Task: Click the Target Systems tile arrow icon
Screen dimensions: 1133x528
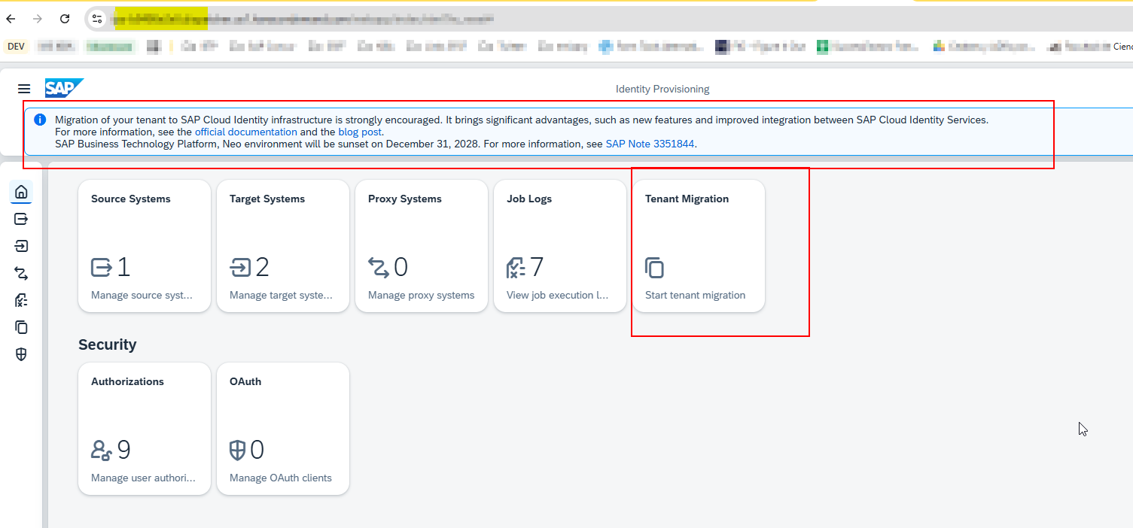Action: pos(241,267)
